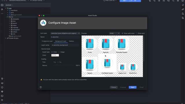Click the Name input field

click(66, 37)
